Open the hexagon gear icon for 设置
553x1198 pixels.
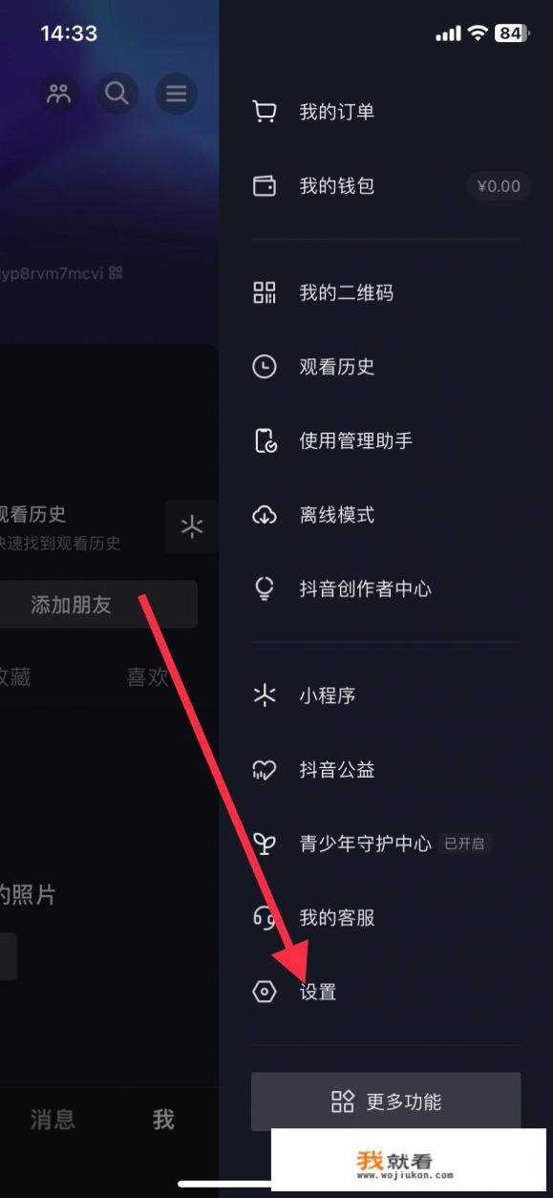(x=265, y=992)
